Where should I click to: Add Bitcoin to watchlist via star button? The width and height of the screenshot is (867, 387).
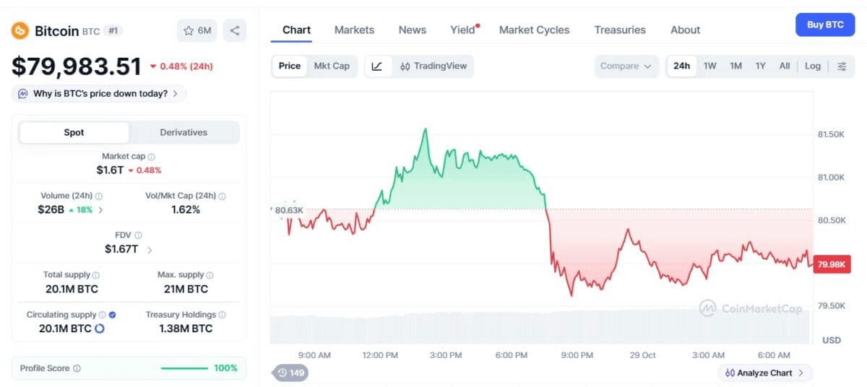(x=197, y=30)
